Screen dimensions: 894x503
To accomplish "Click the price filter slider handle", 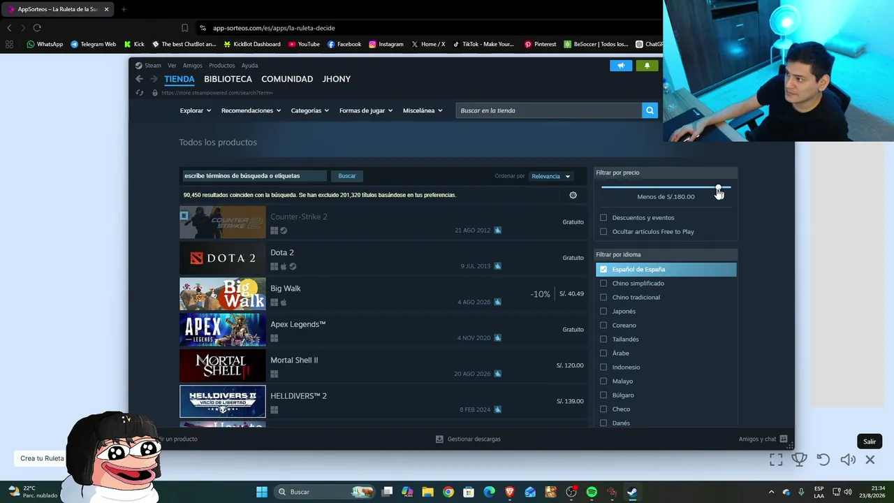I will pos(718,188).
